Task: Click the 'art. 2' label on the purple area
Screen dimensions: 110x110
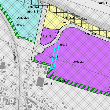Action: coord(54,57)
